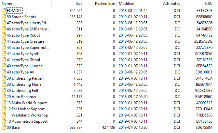The width and height of the screenshot is (218, 133).
Task: Select the 00 Base folder icon
Action: click(x=4, y=127)
